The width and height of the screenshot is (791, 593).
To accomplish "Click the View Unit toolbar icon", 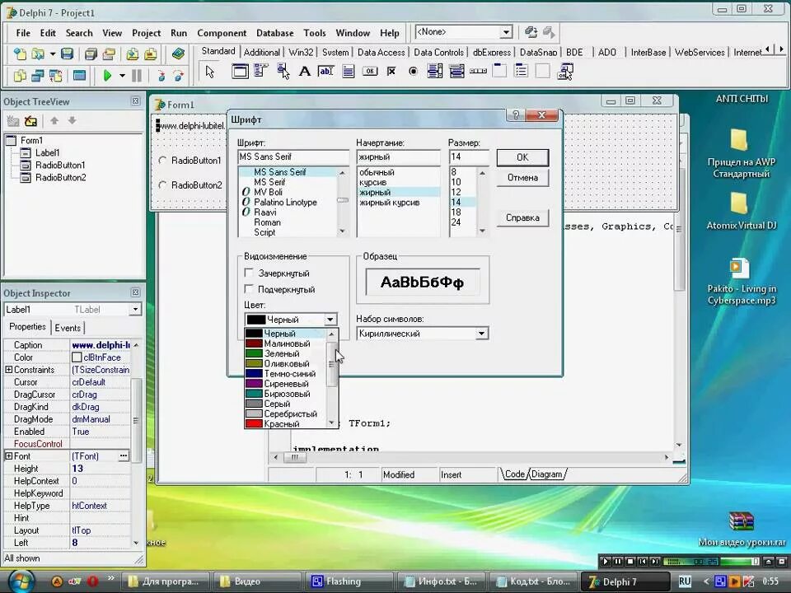I will (x=20, y=76).
